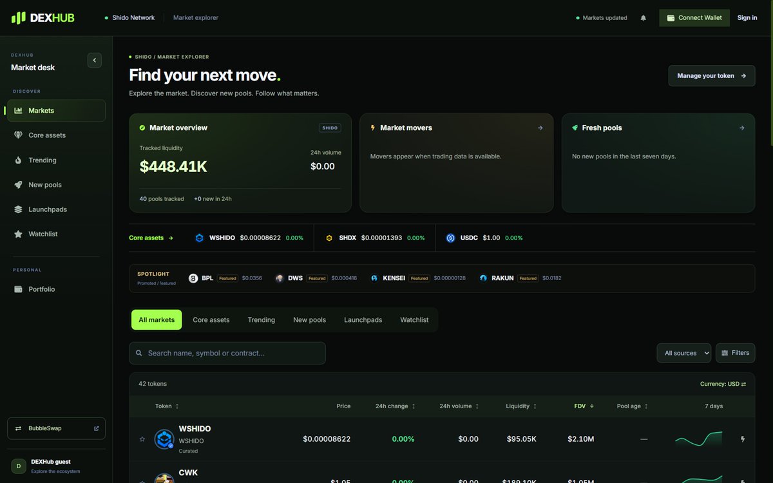Click the Portfolio wallet icon
773x483 pixels.
click(x=18, y=289)
